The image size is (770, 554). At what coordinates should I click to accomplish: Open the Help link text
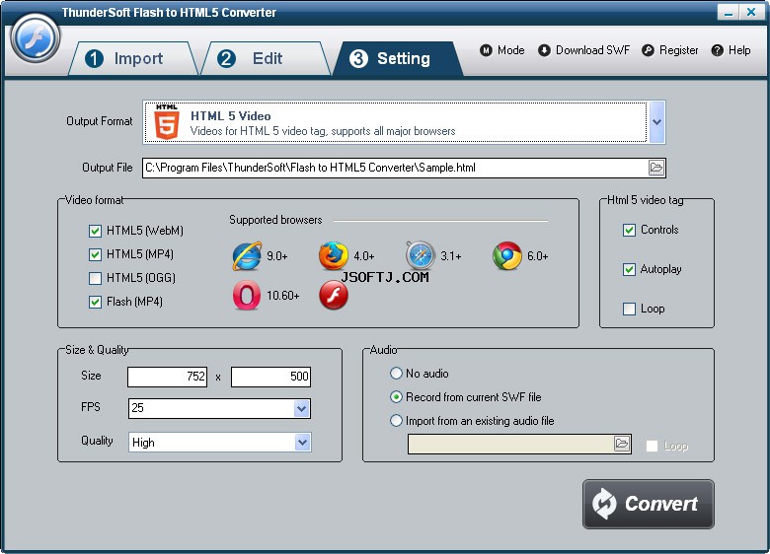coord(739,50)
